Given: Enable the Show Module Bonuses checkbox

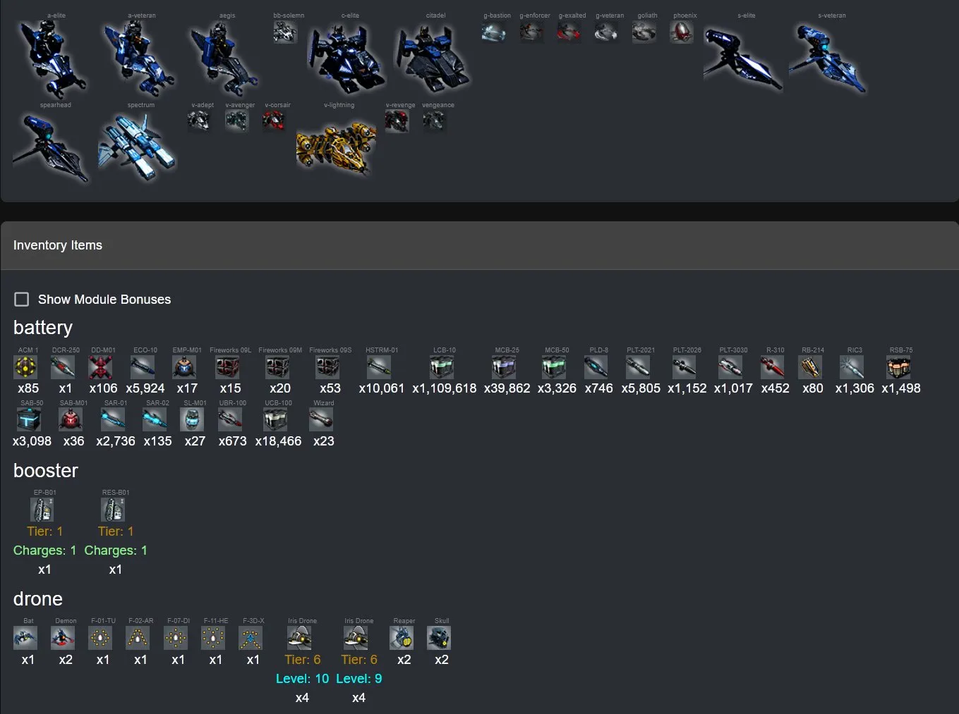Looking at the screenshot, I should click(22, 300).
